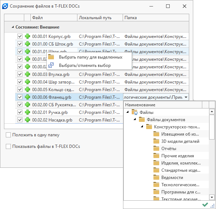Choose Выбрать папку для выделенных menu item
Viewport: 220px width, 209px height.
[x=90, y=57]
